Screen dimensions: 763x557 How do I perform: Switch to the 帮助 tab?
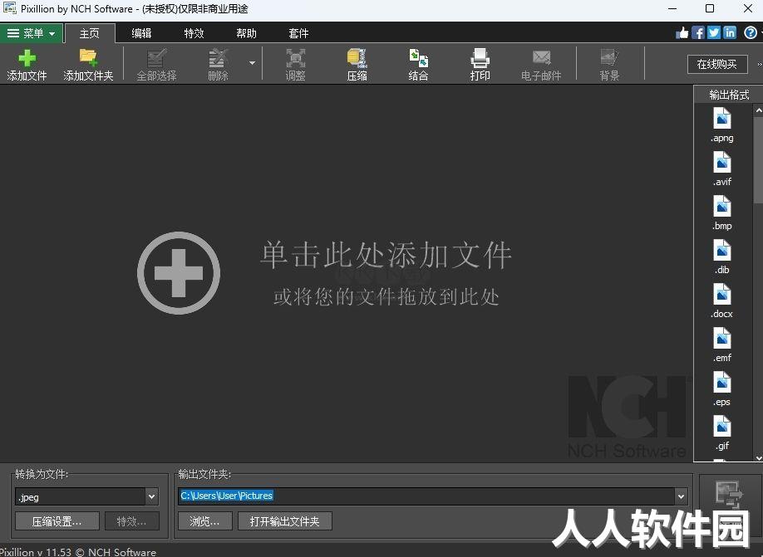click(246, 33)
